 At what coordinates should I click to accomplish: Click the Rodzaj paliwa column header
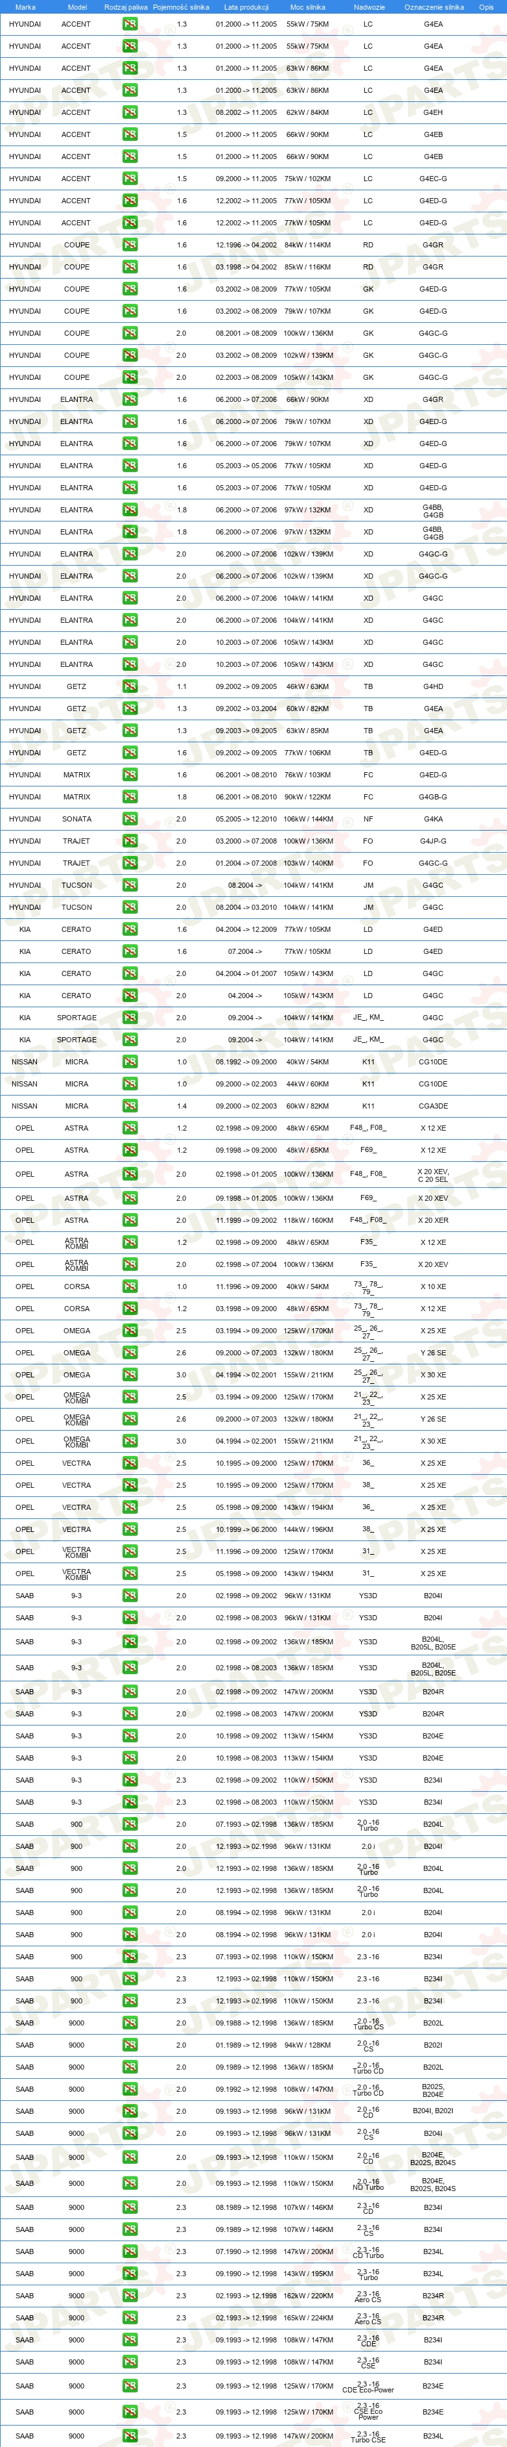pyautogui.click(x=126, y=6)
